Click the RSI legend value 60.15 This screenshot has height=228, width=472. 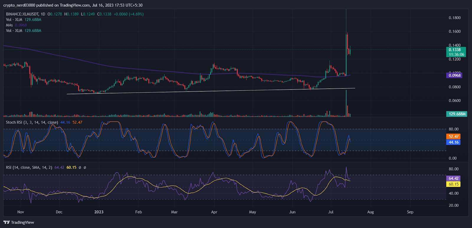[x=71, y=167]
